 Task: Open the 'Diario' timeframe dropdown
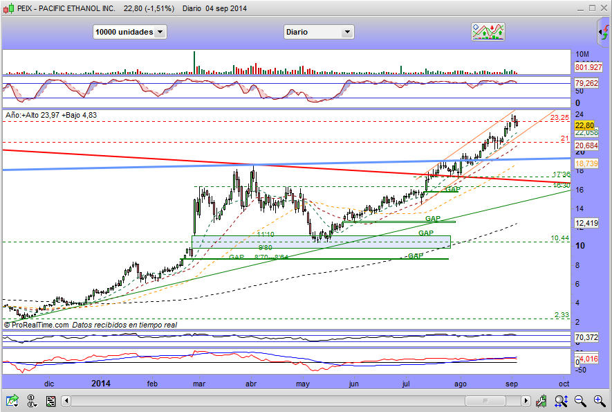tap(319, 32)
